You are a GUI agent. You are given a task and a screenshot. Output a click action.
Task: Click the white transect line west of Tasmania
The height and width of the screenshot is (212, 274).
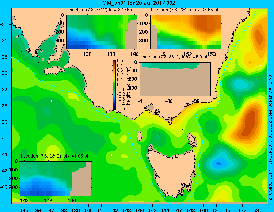131,155
